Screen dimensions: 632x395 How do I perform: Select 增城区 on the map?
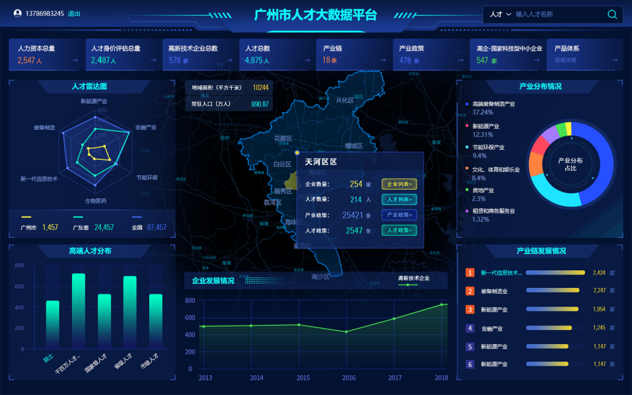point(353,146)
